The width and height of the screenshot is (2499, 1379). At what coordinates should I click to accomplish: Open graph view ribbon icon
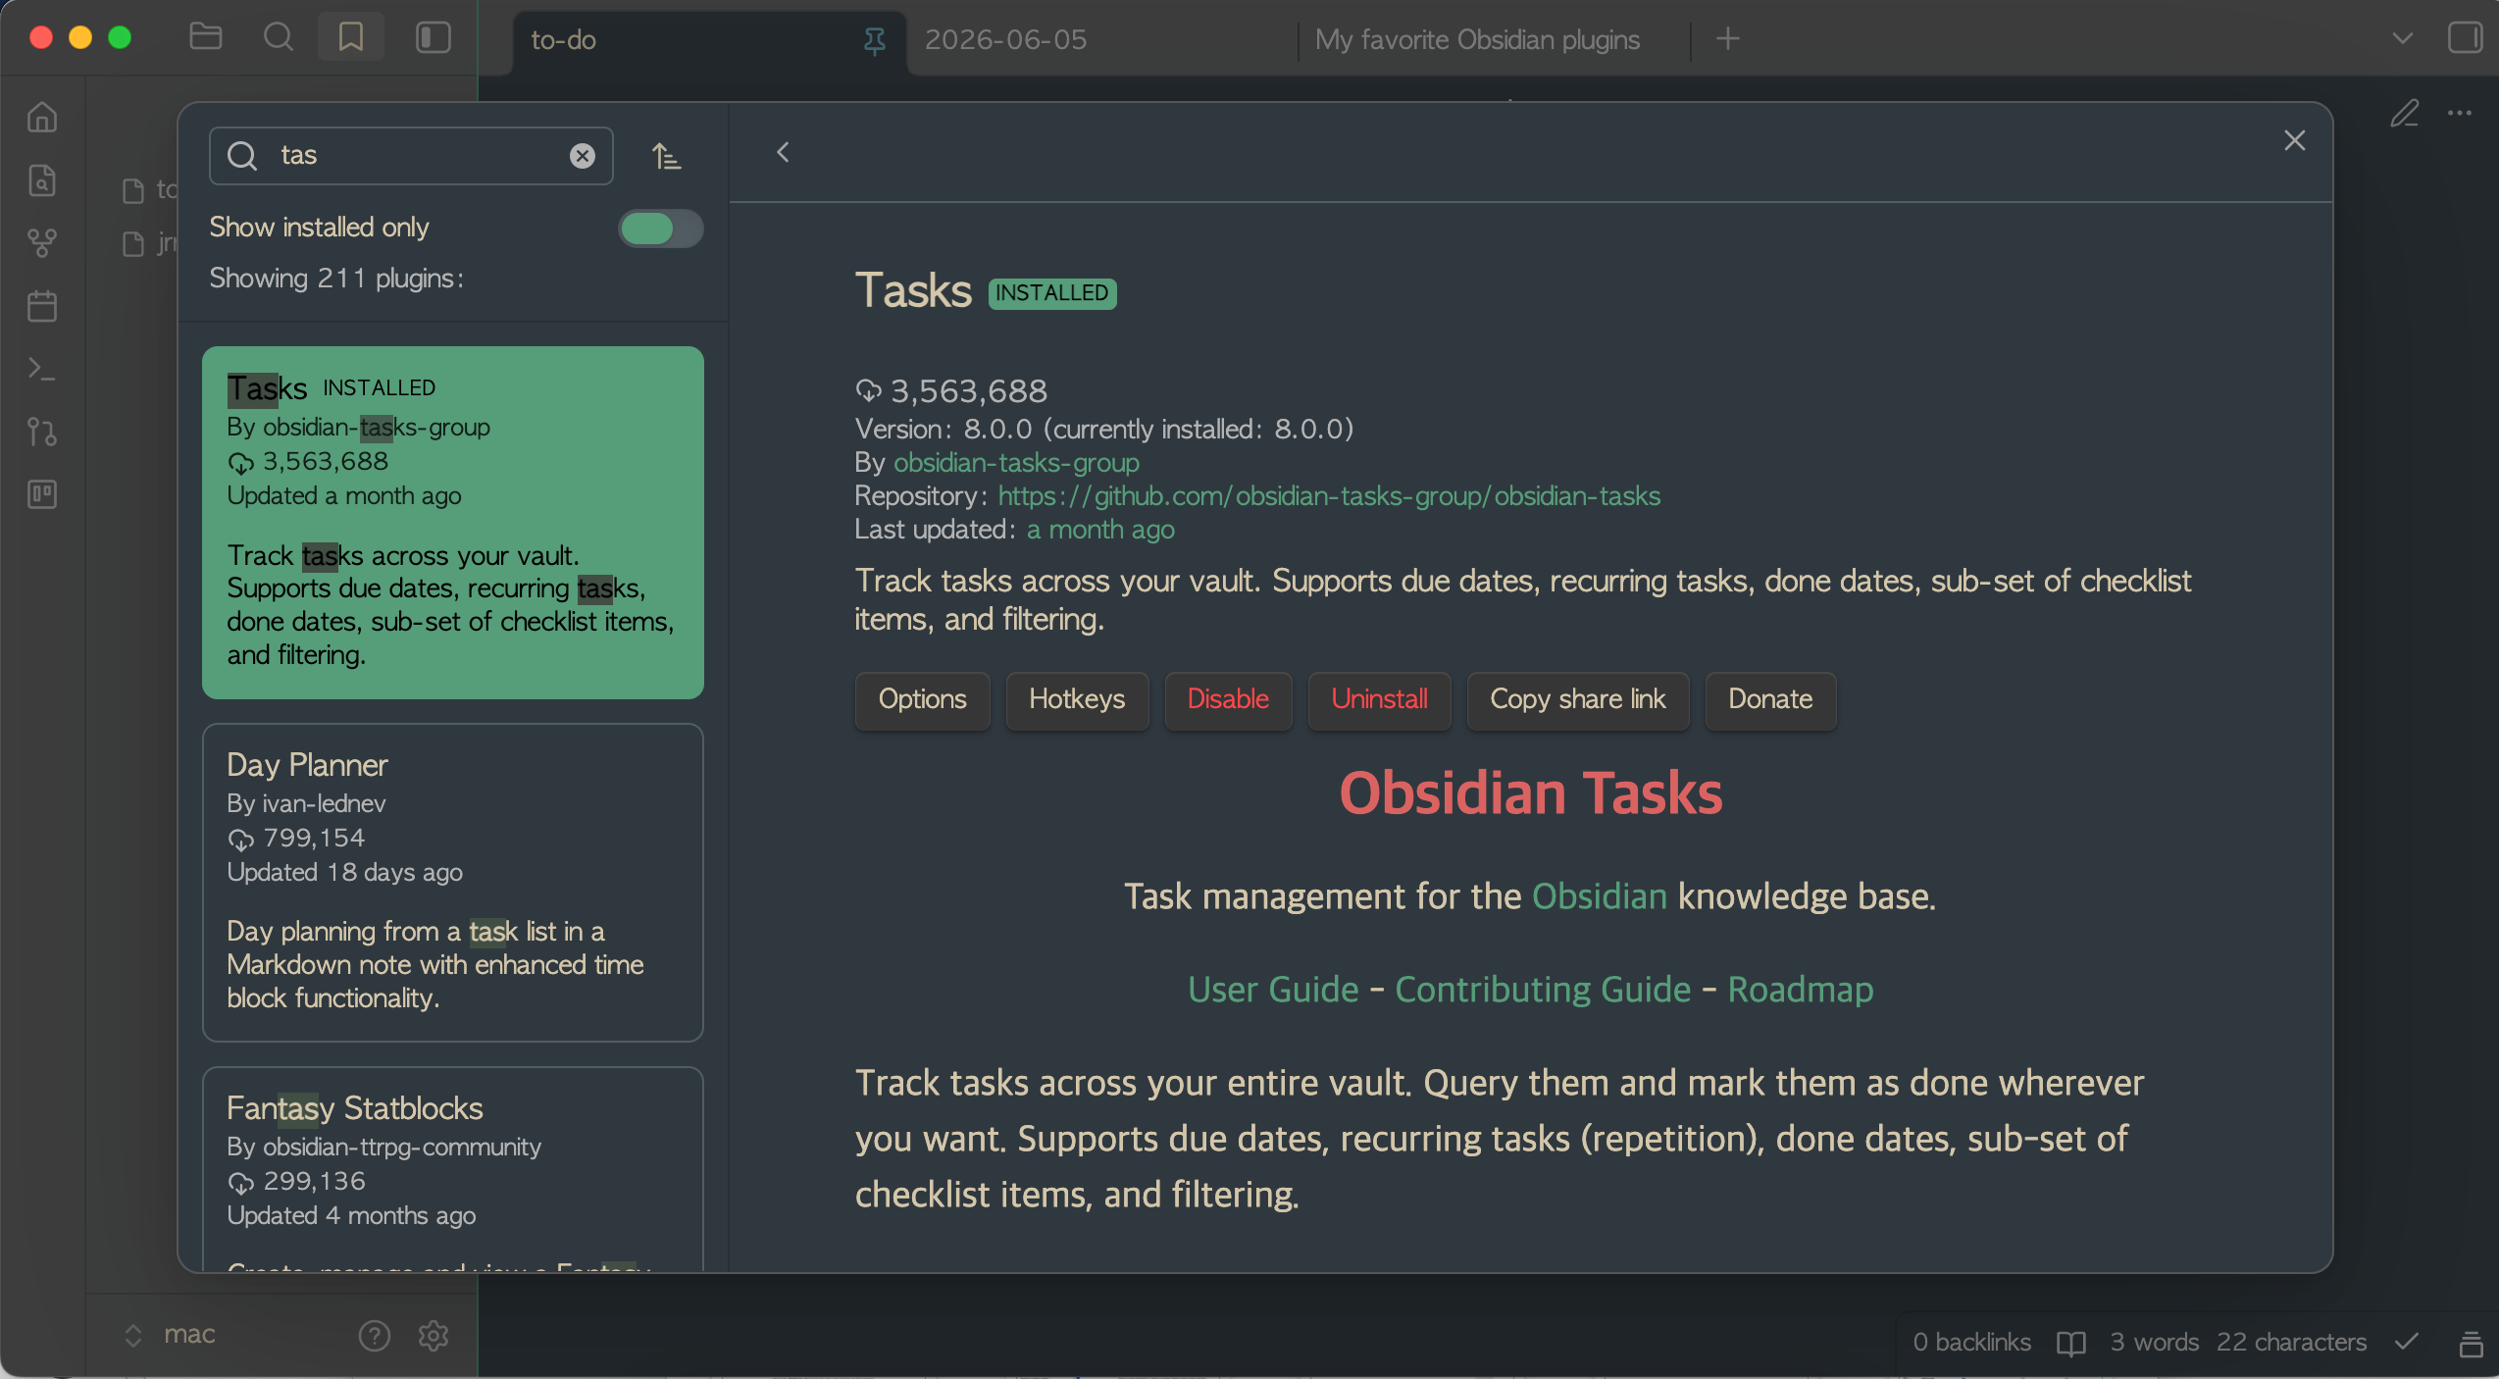tap(42, 243)
